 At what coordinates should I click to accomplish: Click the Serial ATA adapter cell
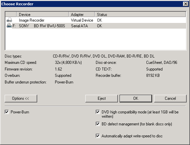(79, 26)
